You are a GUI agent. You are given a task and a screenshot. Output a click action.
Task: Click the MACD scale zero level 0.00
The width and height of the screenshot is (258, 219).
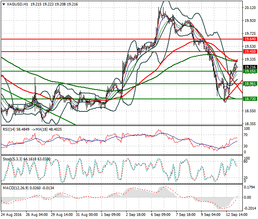(247, 197)
